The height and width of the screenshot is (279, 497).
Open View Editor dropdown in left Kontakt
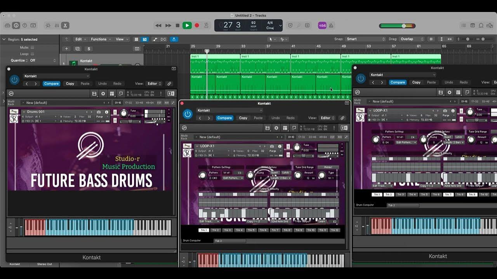click(x=154, y=84)
